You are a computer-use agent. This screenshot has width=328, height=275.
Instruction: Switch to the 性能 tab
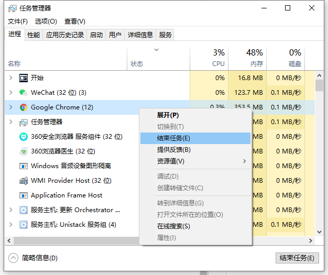[x=34, y=35]
